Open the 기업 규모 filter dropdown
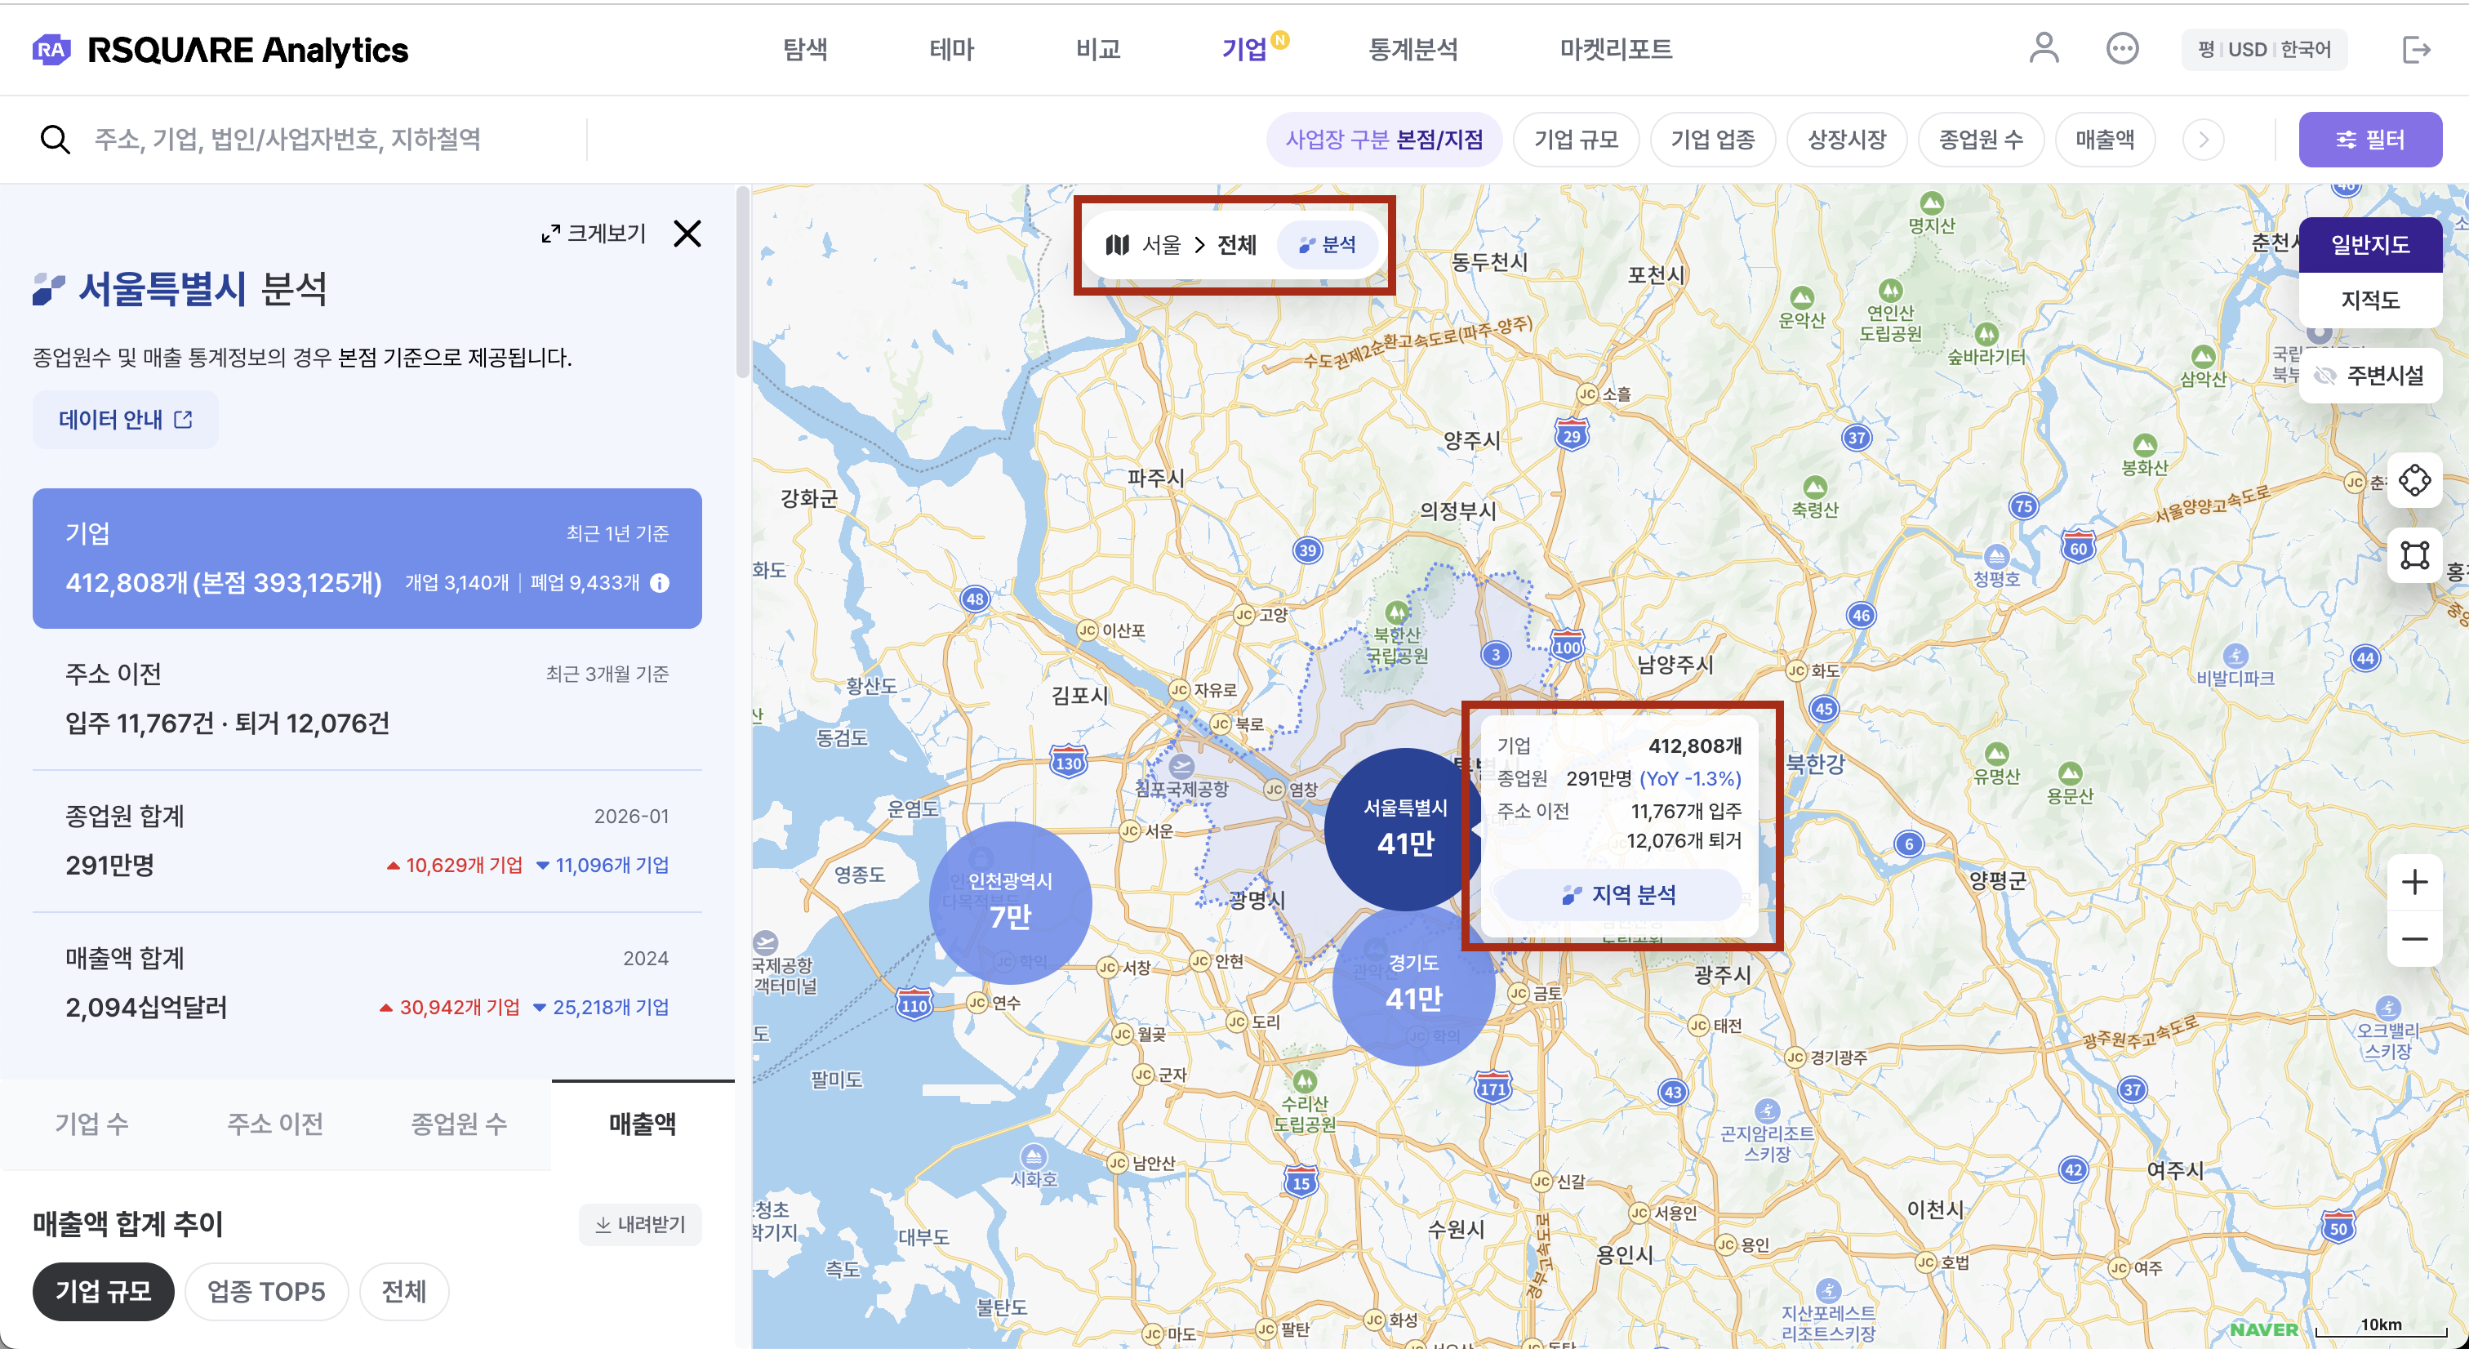Screen dimensions: 2469x1349 (x=1576, y=140)
